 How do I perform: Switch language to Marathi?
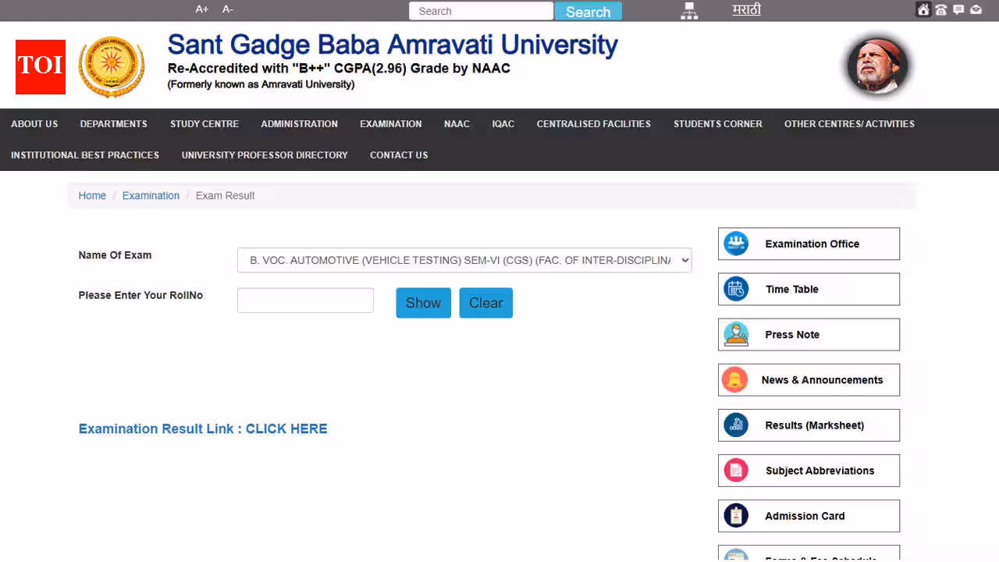746,9
